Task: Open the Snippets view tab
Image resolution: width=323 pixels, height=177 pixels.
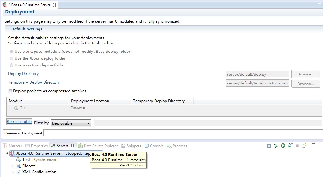Action: [x=131, y=146]
